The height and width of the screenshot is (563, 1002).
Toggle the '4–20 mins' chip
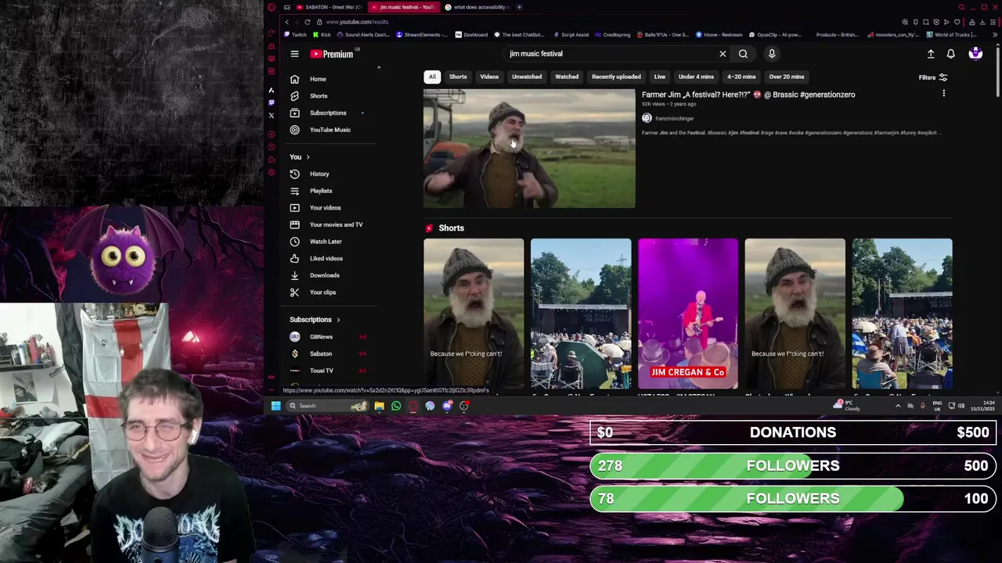[741, 77]
